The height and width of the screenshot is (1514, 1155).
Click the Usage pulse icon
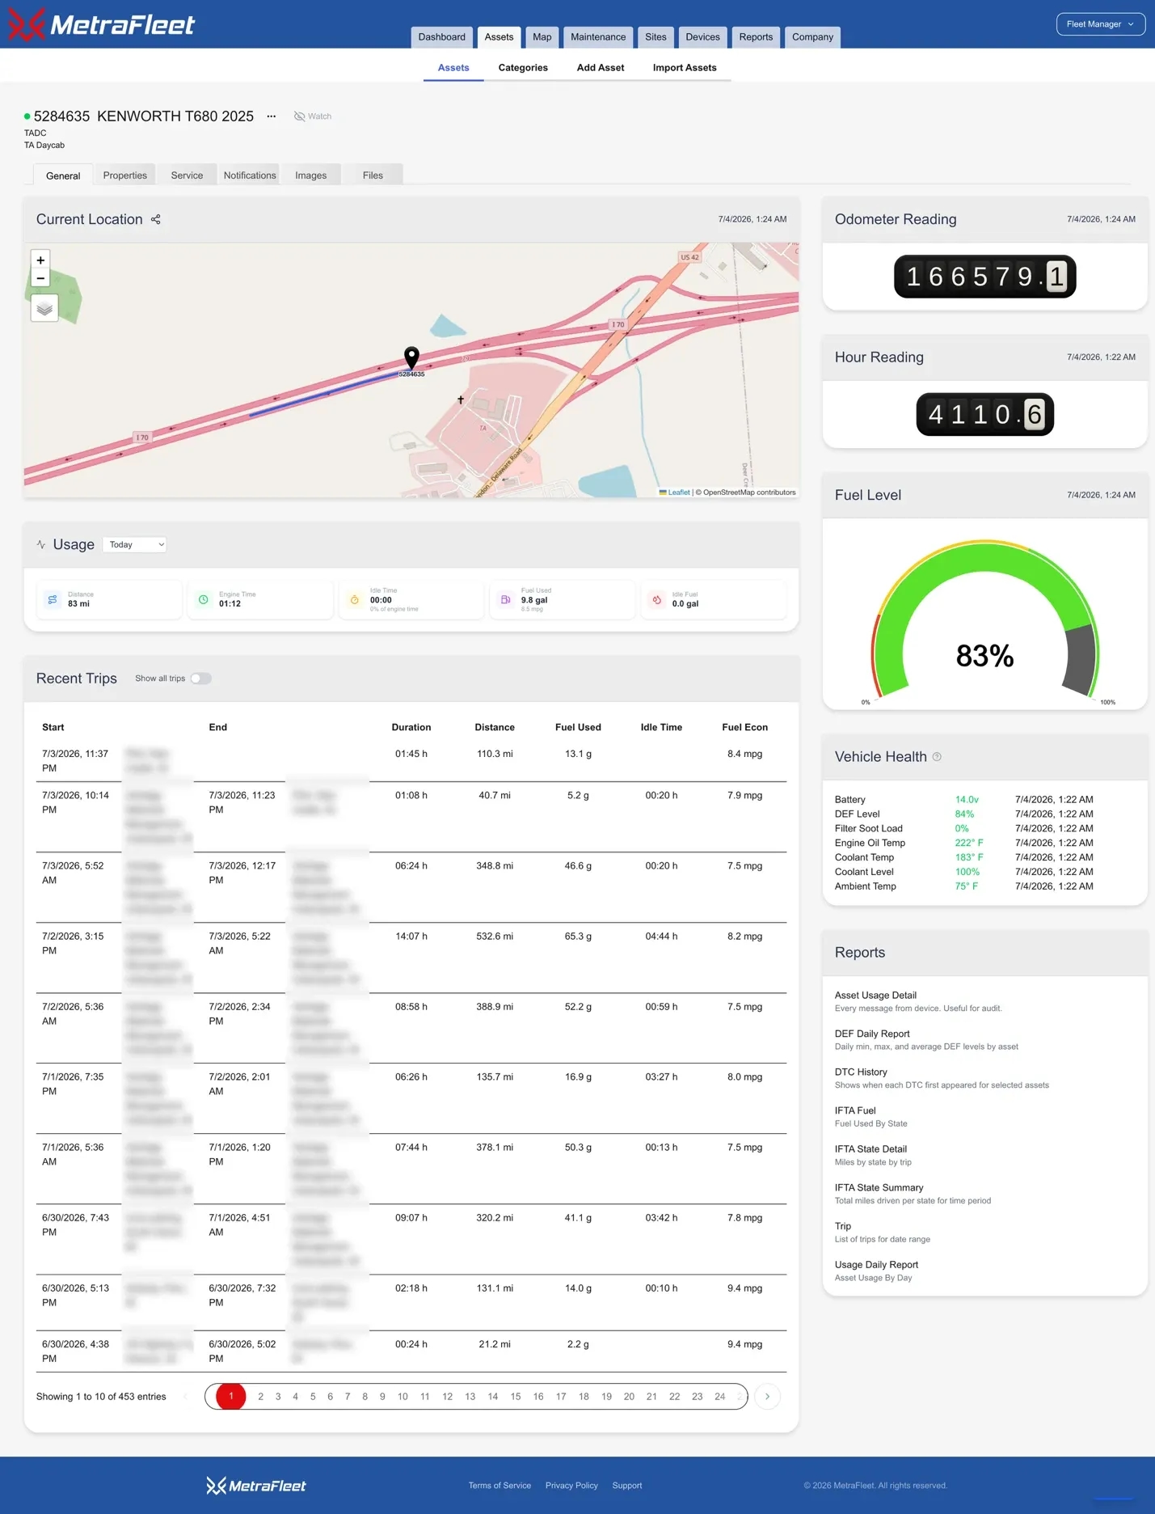pyautogui.click(x=41, y=544)
